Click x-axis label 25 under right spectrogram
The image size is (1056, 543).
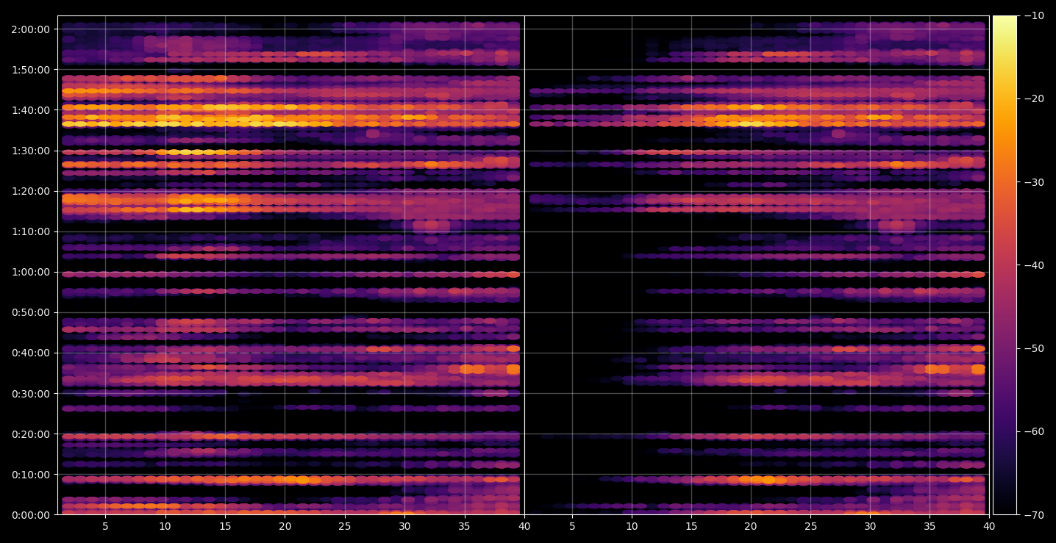point(810,526)
